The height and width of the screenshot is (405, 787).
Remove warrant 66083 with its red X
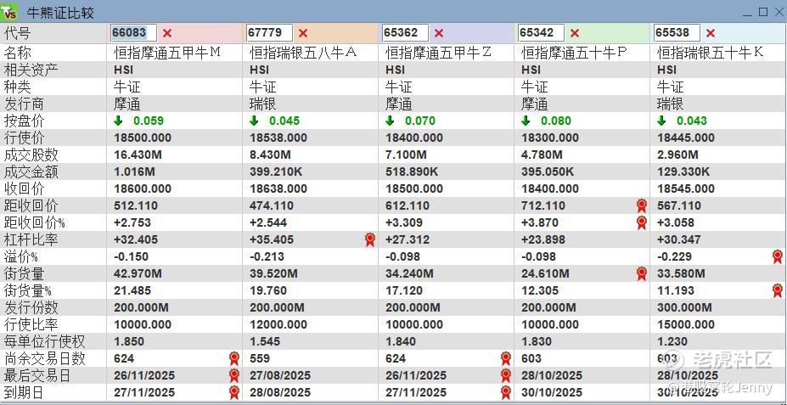pos(167,33)
